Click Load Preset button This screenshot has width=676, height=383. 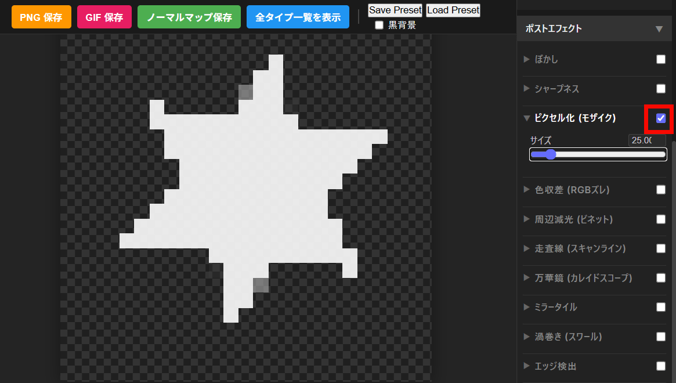453,10
